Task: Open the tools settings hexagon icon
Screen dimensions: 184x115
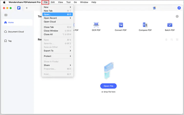Action: tap(177, 16)
